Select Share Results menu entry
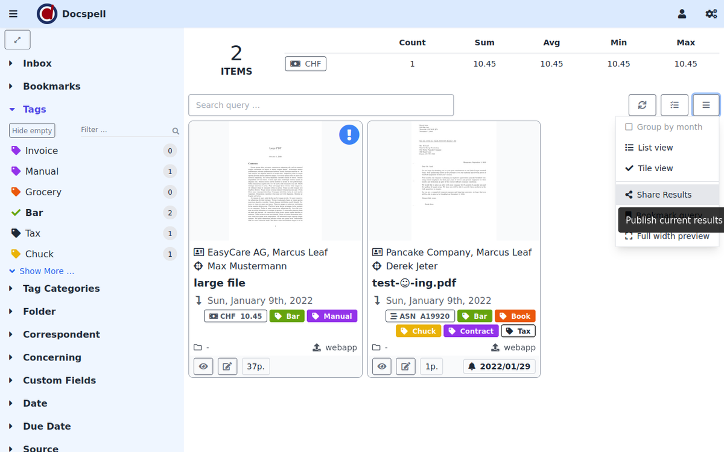Image resolution: width=724 pixels, height=452 pixels. pyautogui.click(x=664, y=195)
